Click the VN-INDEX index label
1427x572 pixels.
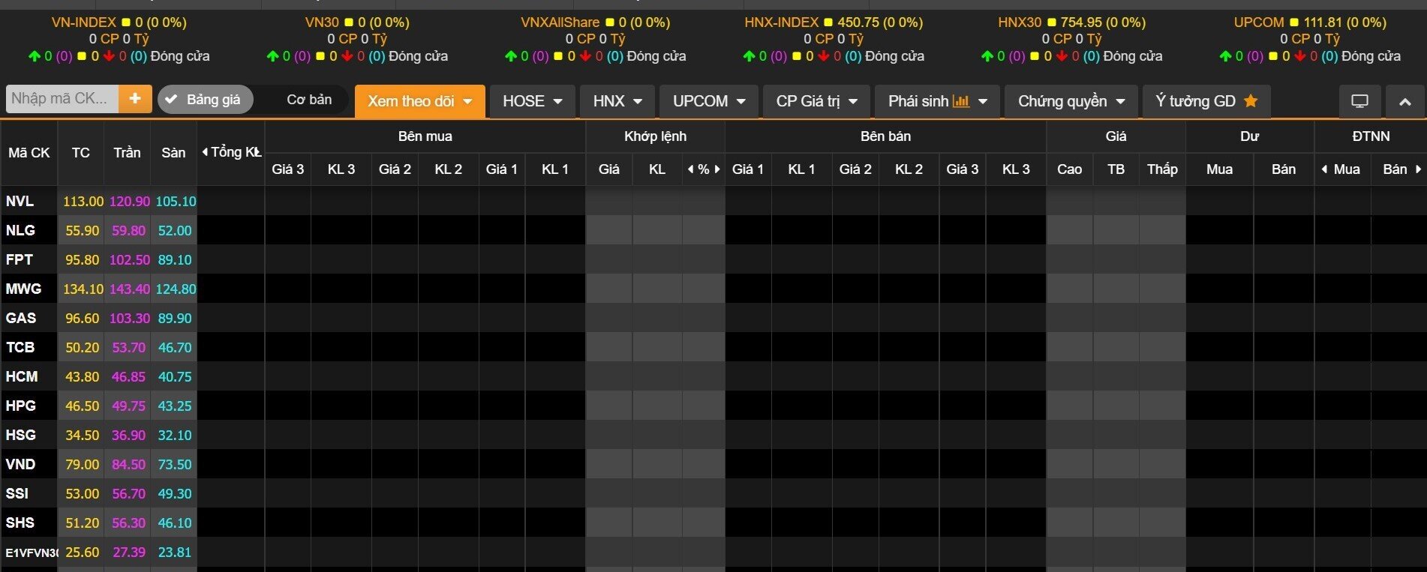click(x=84, y=22)
